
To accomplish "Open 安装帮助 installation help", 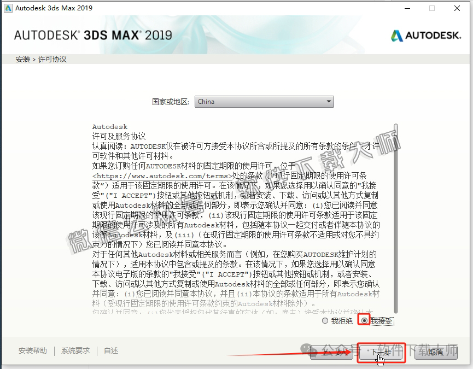I will coord(32,350).
